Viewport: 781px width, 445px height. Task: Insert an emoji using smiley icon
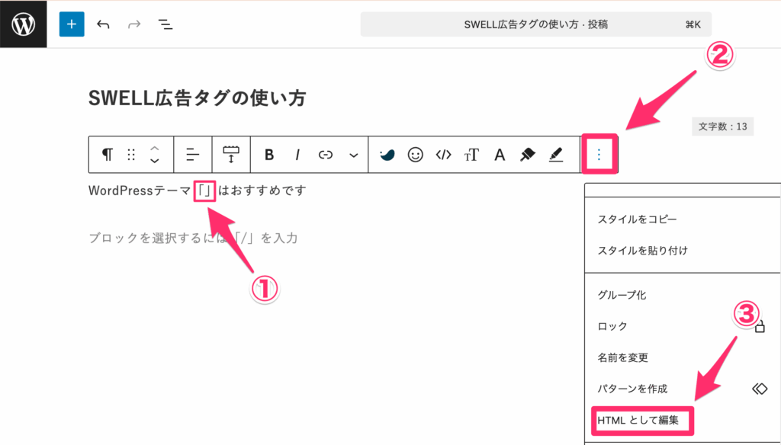click(x=415, y=155)
